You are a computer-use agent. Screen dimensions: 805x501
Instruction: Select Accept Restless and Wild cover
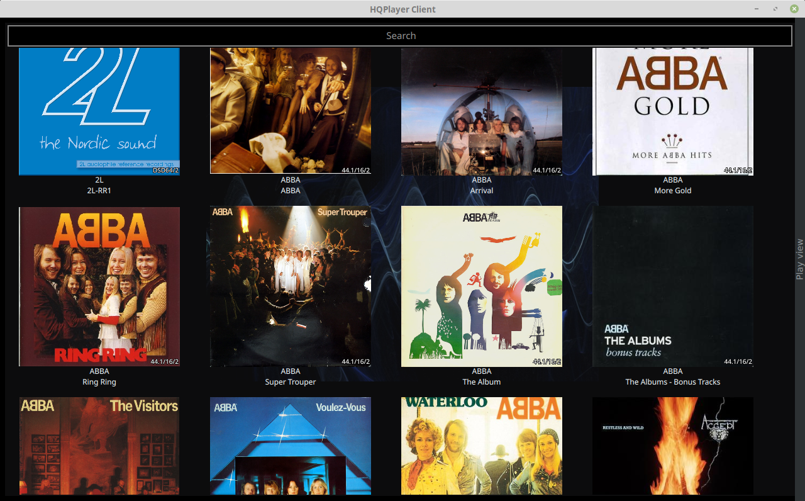tap(673, 446)
